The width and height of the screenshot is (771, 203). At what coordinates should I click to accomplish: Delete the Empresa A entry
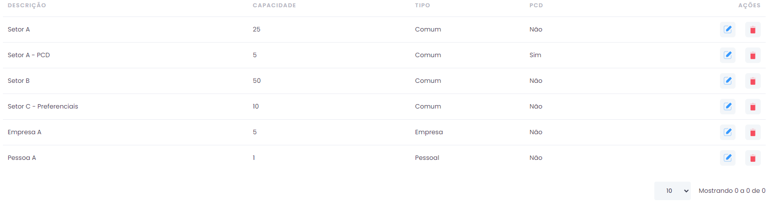(x=753, y=132)
